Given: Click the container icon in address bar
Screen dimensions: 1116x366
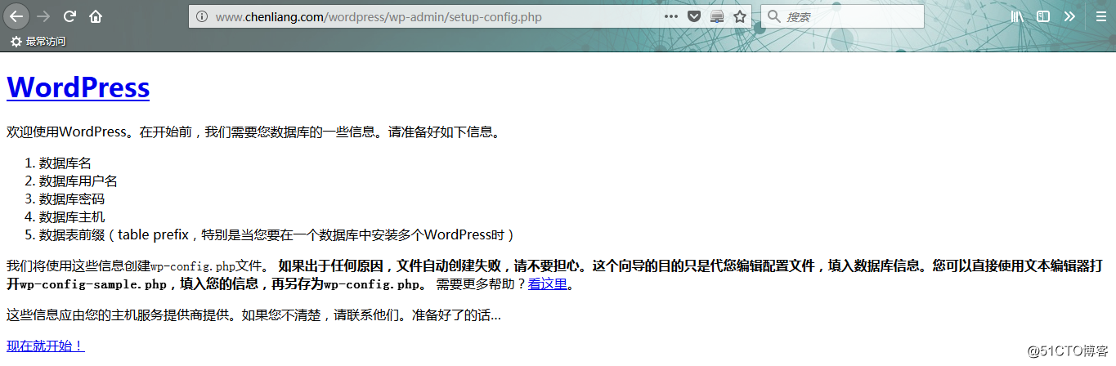Looking at the screenshot, I should point(717,16).
